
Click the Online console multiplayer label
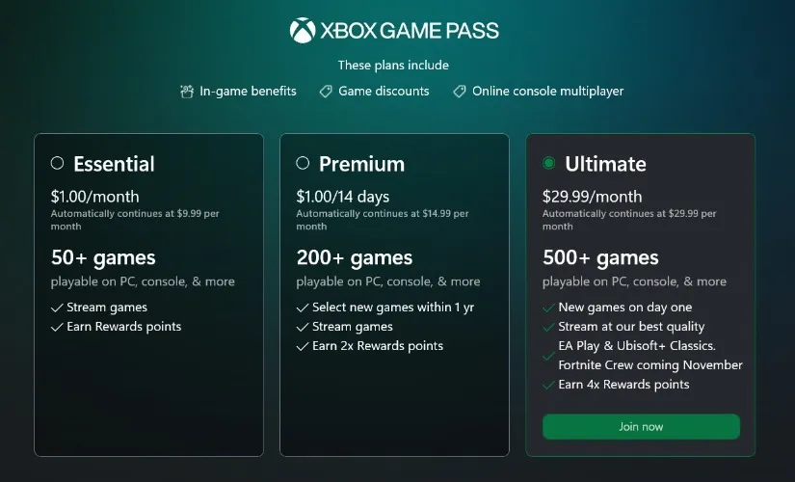pyautogui.click(x=547, y=92)
